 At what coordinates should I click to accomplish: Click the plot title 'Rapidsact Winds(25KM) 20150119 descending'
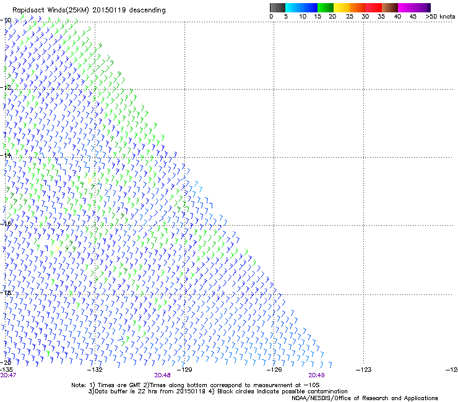[x=89, y=11]
